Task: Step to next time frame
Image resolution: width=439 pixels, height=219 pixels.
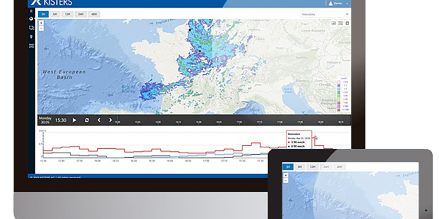Action: tap(110, 120)
